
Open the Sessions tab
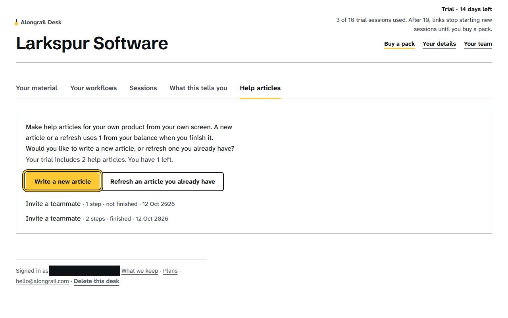click(143, 88)
